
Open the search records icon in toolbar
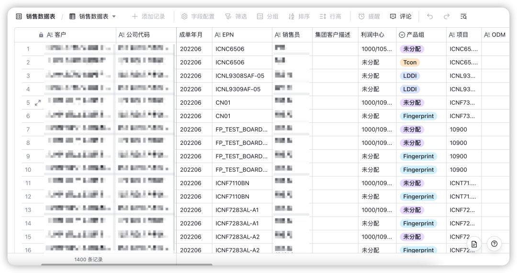[463, 17]
